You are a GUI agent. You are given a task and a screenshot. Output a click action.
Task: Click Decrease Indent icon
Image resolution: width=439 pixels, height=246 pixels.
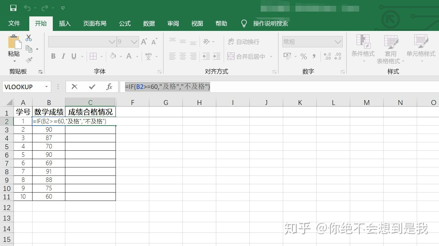206,56
